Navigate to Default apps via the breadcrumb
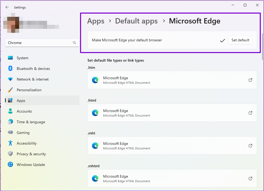 136,21
